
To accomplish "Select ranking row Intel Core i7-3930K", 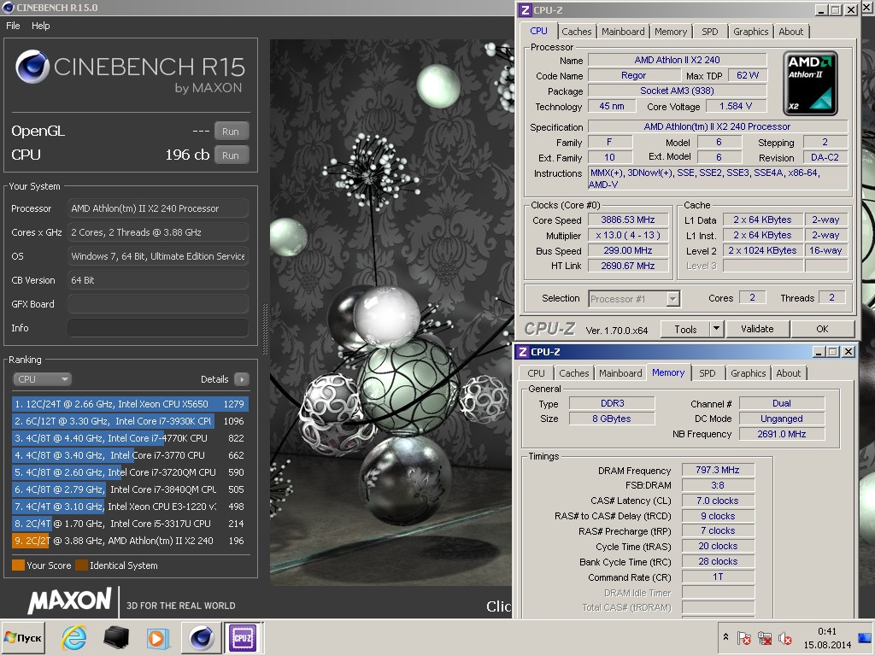I will 130,421.
